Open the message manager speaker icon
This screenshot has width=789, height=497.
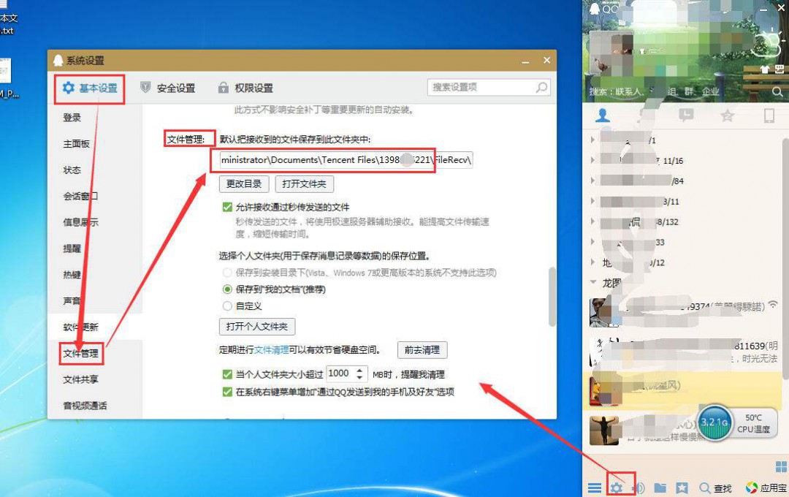639,488
